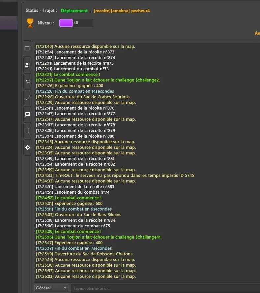This screenshot has height=293, width=260.
Task: Select log line 'Lancement de la récolte n°878'
Action: pyautogui.click(x=75, y=125)
